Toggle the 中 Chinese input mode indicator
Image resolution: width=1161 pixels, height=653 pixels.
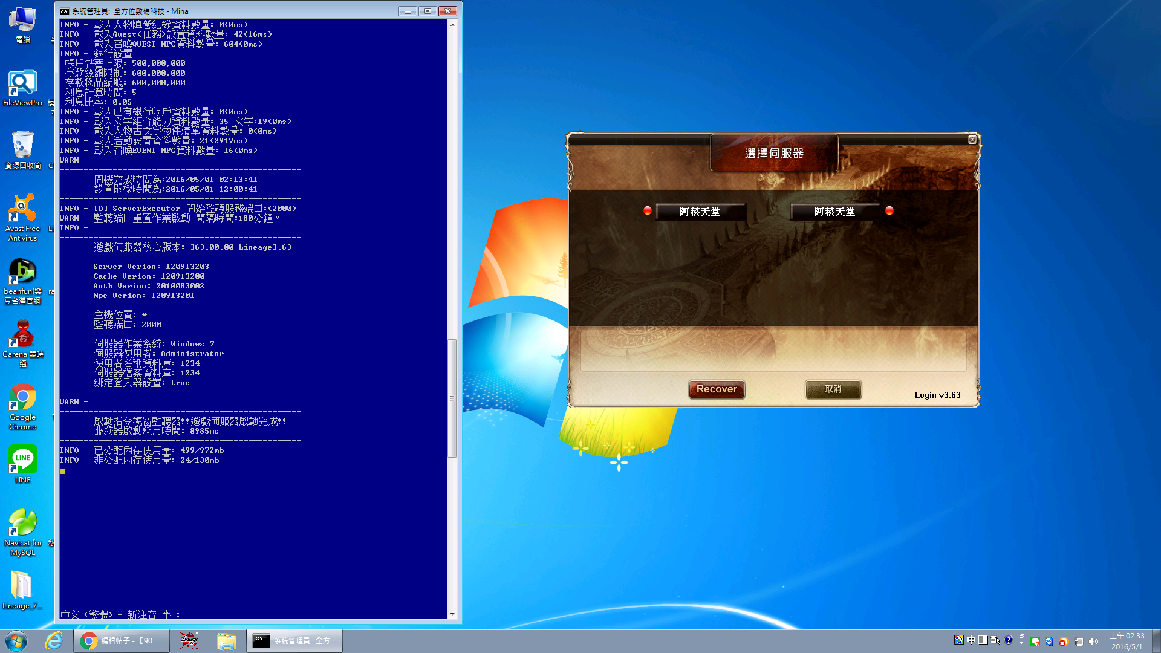coord(971,640)
